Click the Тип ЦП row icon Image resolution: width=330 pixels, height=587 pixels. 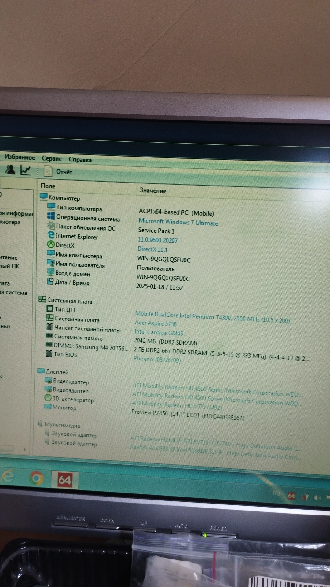click(x=50, y=308)
